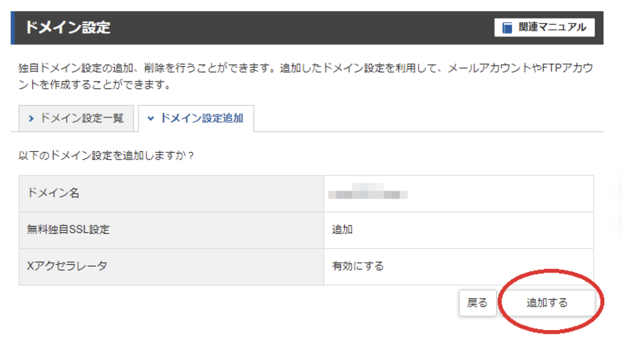The width and height of the screenshot is (622, 345).
Task: Click the blurred domain name value
Action: (367, 192)
